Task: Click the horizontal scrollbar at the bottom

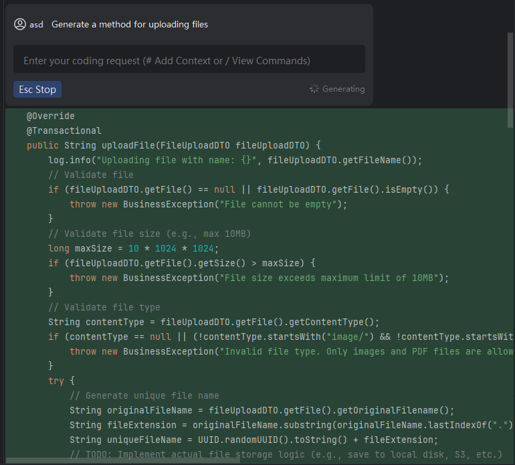Action: tap(120, 460)
